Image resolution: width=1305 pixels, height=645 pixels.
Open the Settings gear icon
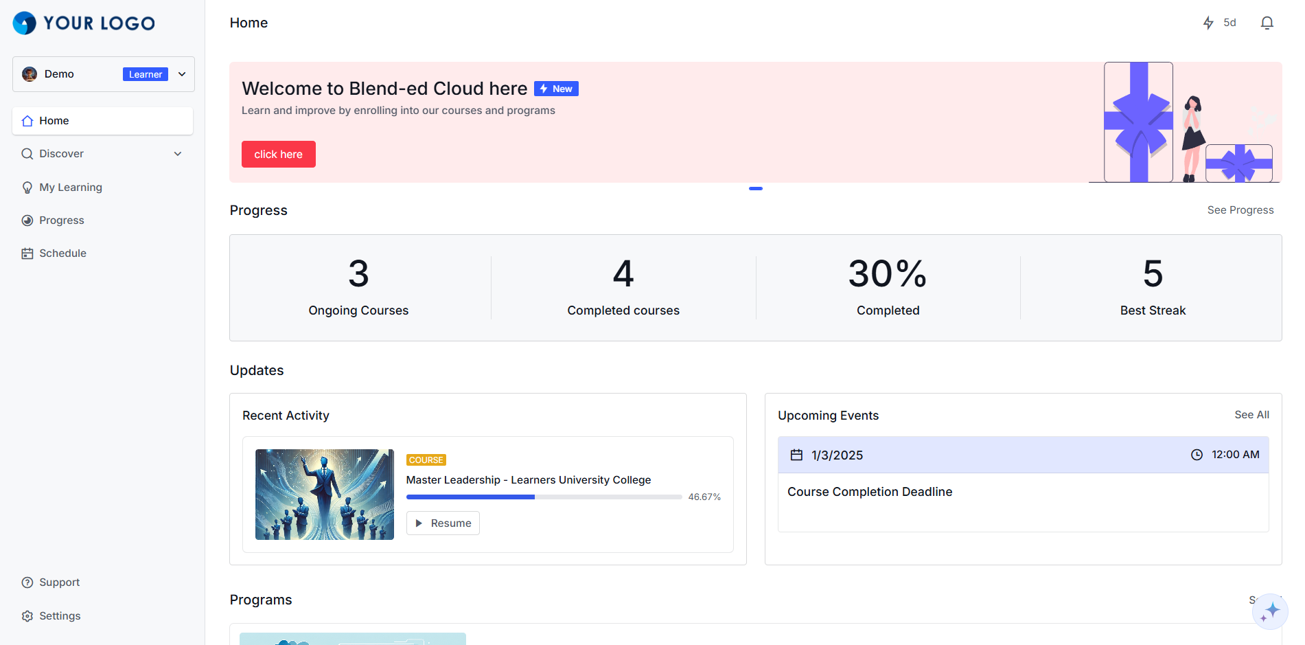point(27,615)
